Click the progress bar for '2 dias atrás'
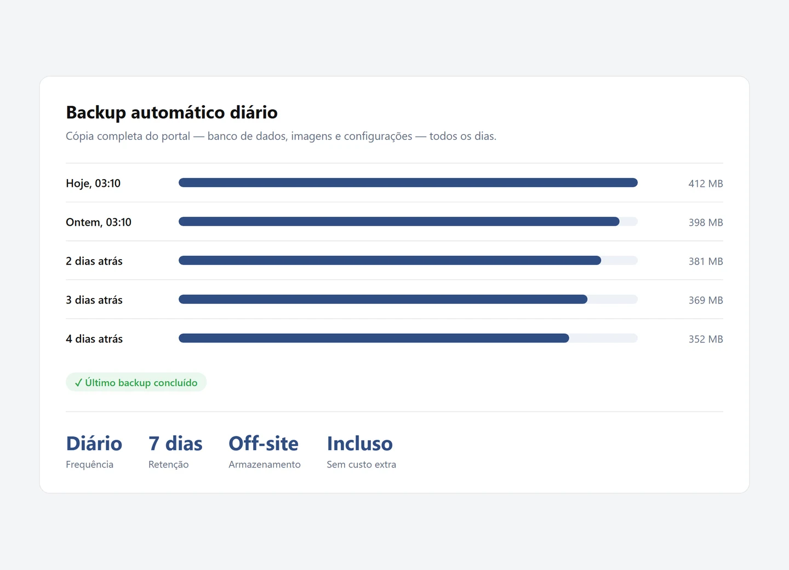Image resolution: width=789 pixels, height=570 pixels. 408,260
